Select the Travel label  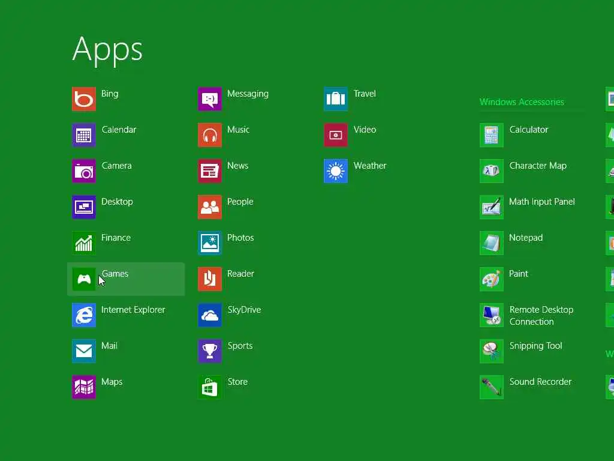[365, 94]
